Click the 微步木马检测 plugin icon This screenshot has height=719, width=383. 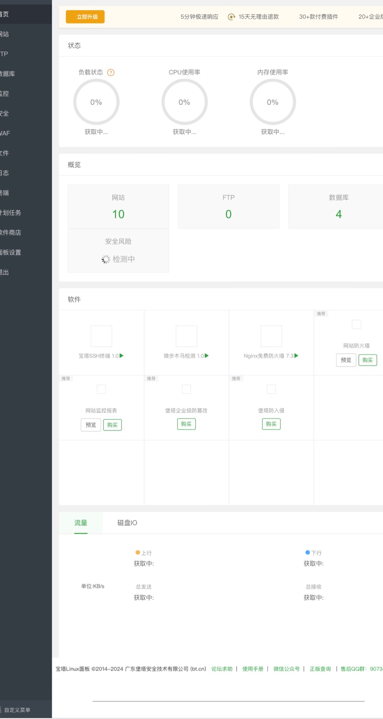tap(186, 336)
